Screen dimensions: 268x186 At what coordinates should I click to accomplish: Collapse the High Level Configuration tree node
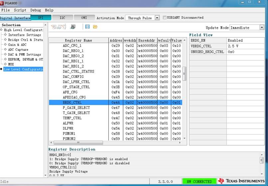pyautogui.click(x=1, y=30)
